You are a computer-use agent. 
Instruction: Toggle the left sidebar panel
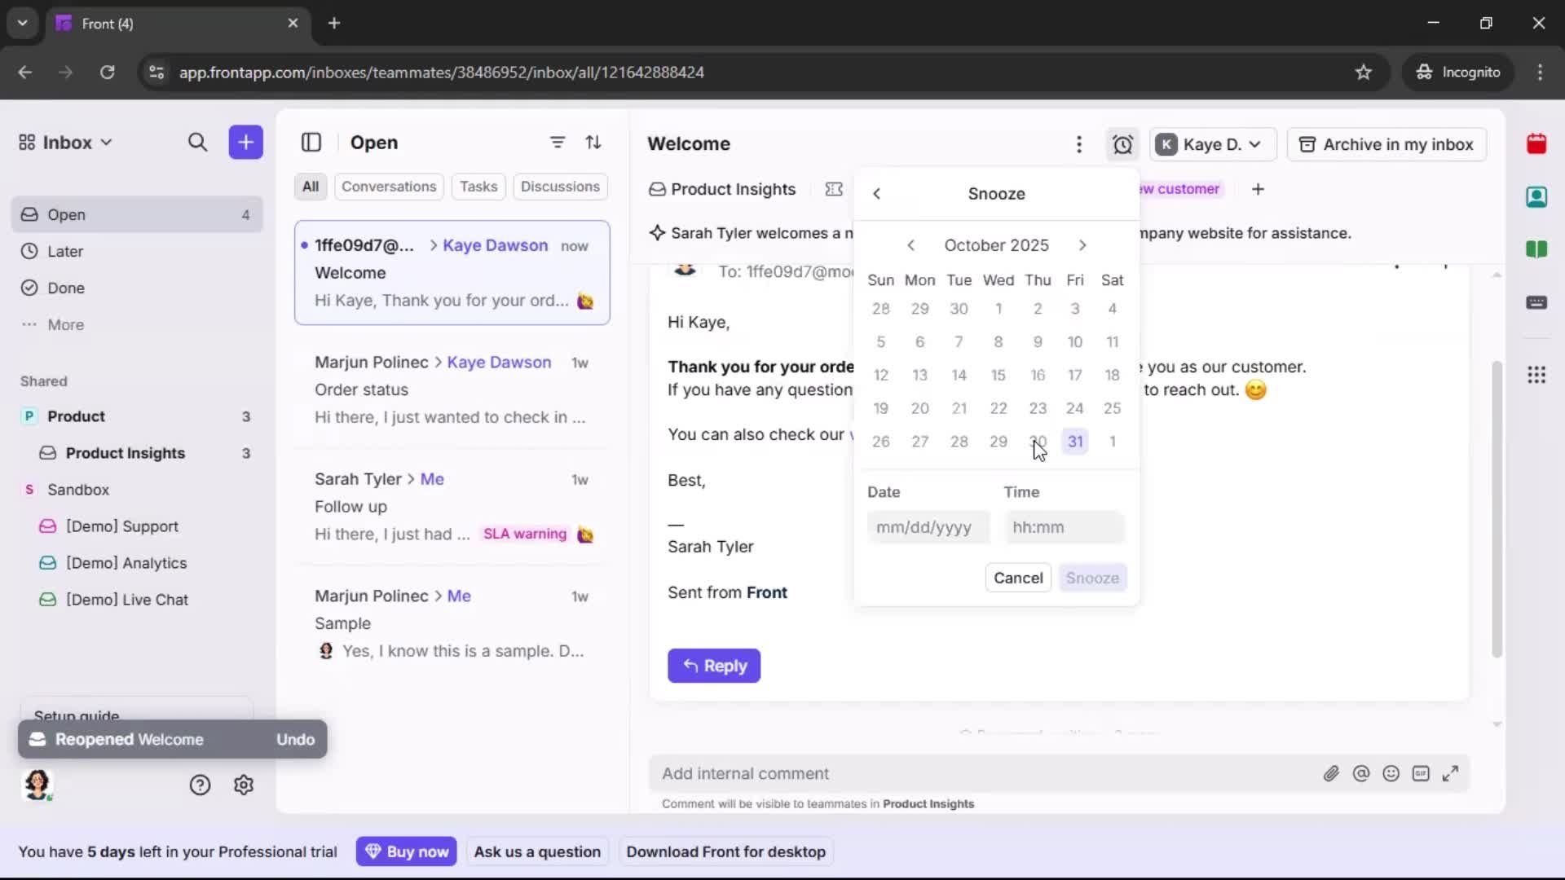click(312, 143)
